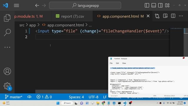This screenshot has height=106, width=188.
Task: Click the highlighted photo-editor.css line in Notepad
Action: click(132, 68)
